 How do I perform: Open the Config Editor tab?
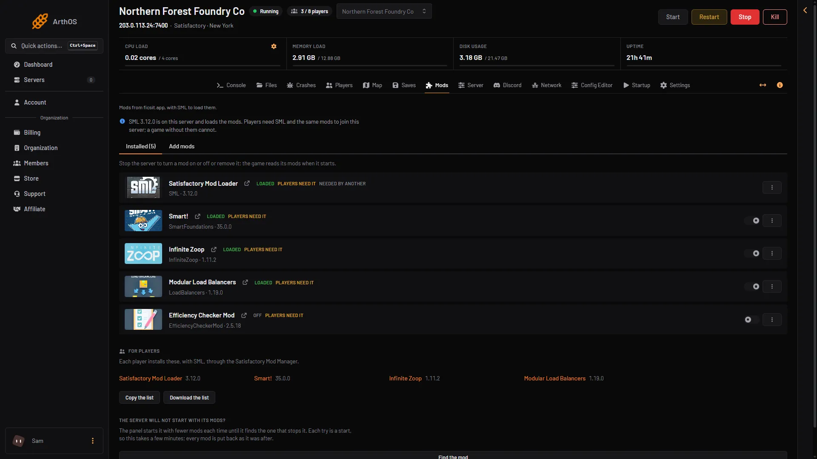(x=592, y=85)
